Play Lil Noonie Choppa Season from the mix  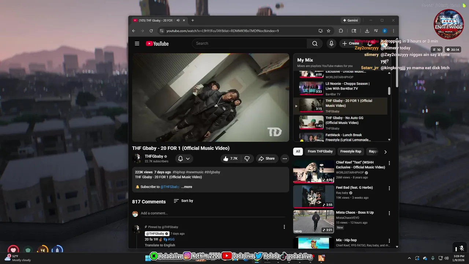click(340, 88)
